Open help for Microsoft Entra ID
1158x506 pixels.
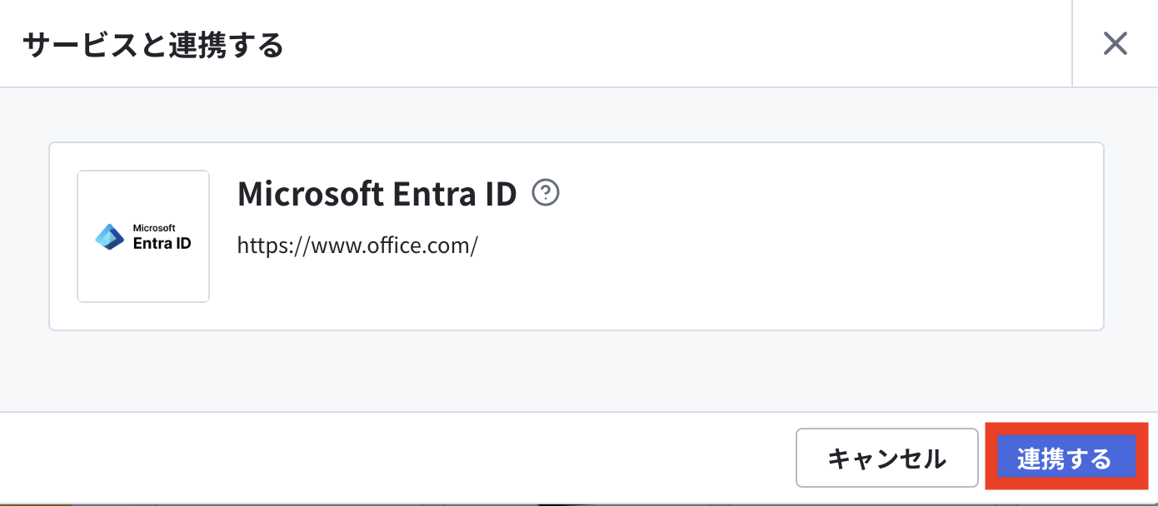(x=546, y=193)
